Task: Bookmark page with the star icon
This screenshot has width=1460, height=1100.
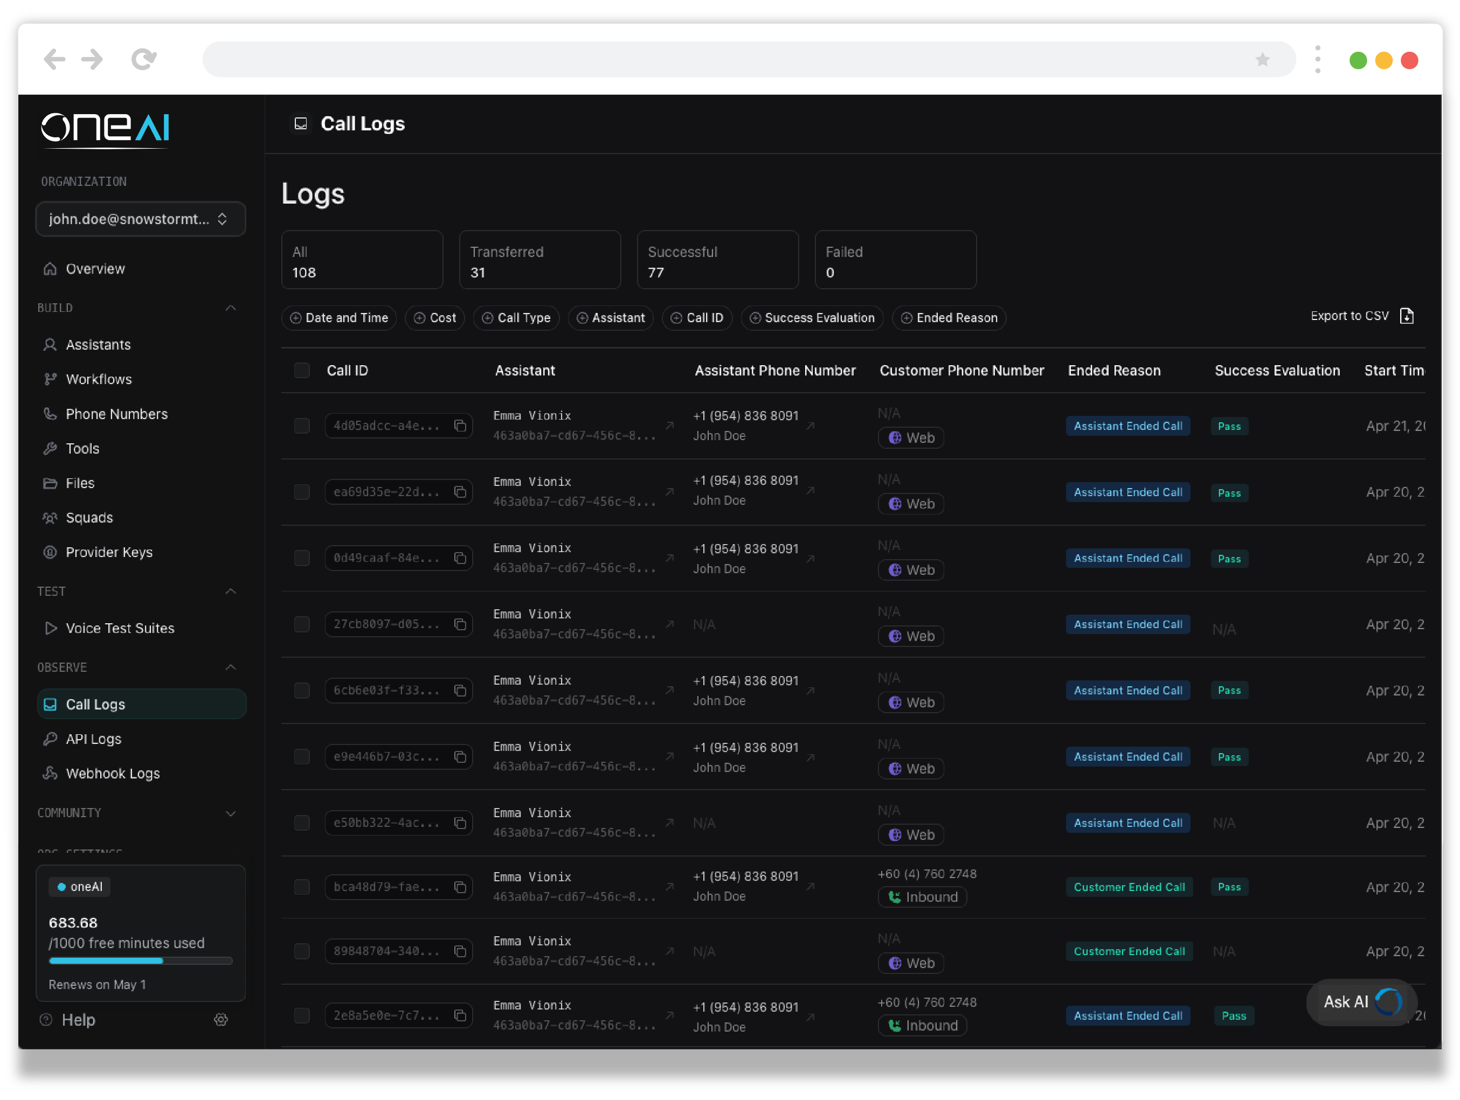Action: click(1262, 59)
